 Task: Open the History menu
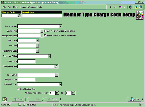(23, 7)
